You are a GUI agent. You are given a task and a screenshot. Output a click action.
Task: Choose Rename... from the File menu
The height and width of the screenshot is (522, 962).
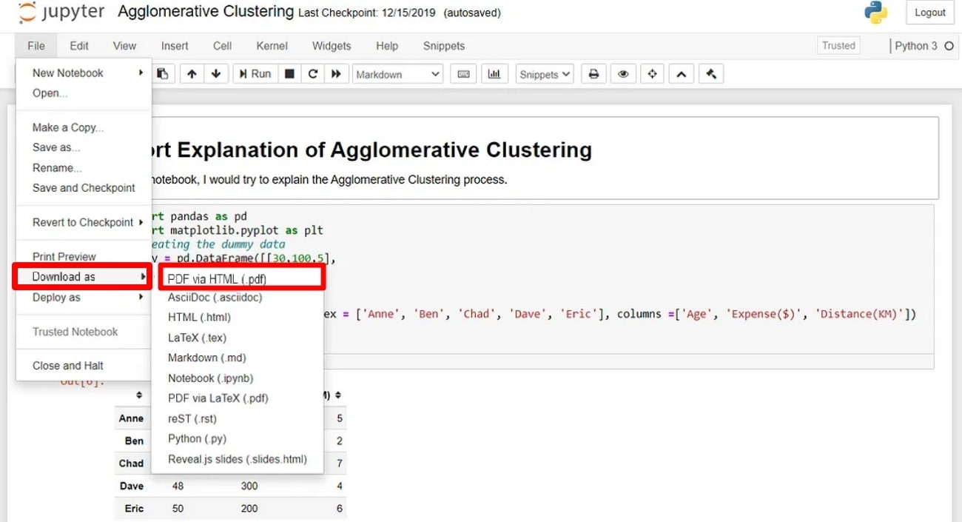tap(84, 168)
